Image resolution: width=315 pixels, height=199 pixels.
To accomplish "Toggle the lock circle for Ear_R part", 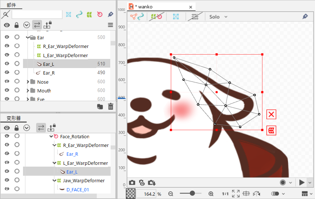I will [17, 72].
